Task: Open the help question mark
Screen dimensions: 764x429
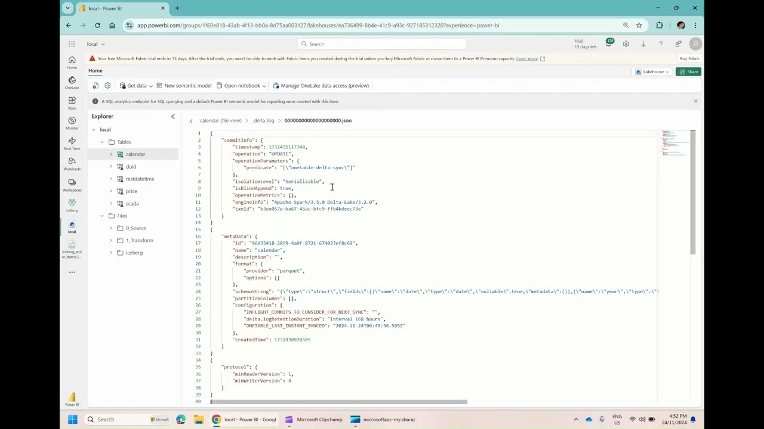Action: 661,44
